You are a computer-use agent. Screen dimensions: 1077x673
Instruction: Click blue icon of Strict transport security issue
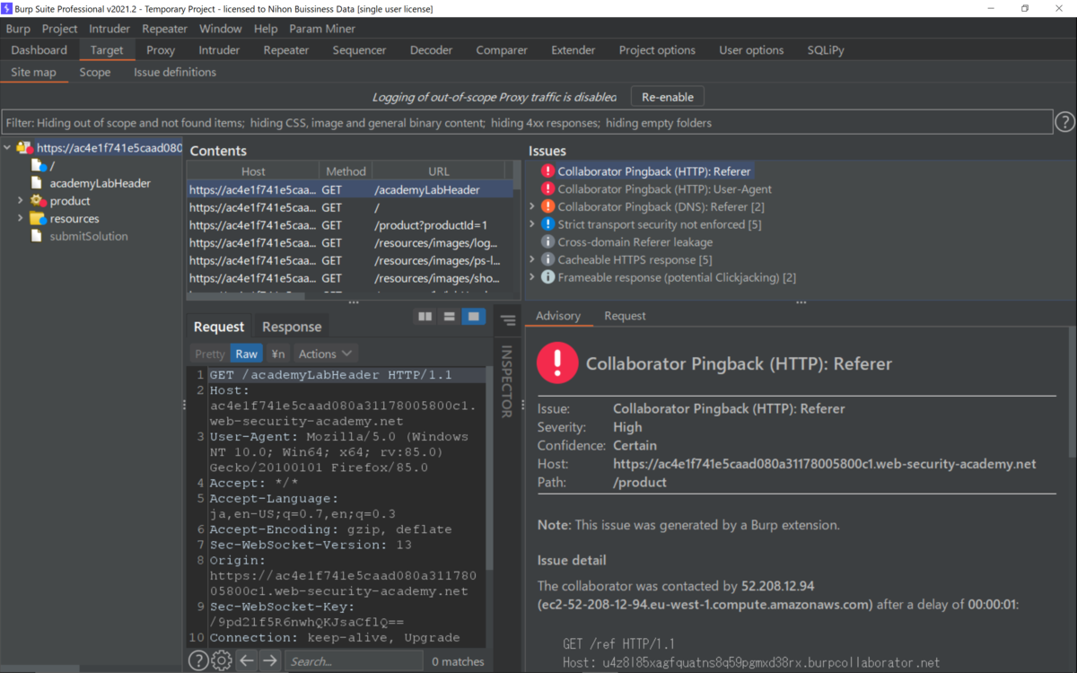coord(547,224)
